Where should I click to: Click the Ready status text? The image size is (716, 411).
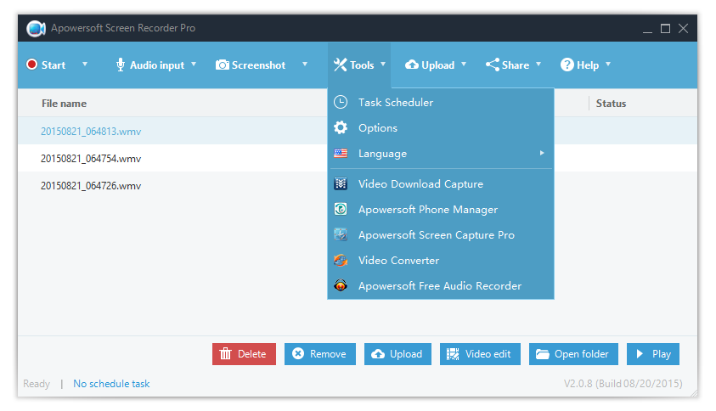(x=37, y=384)
